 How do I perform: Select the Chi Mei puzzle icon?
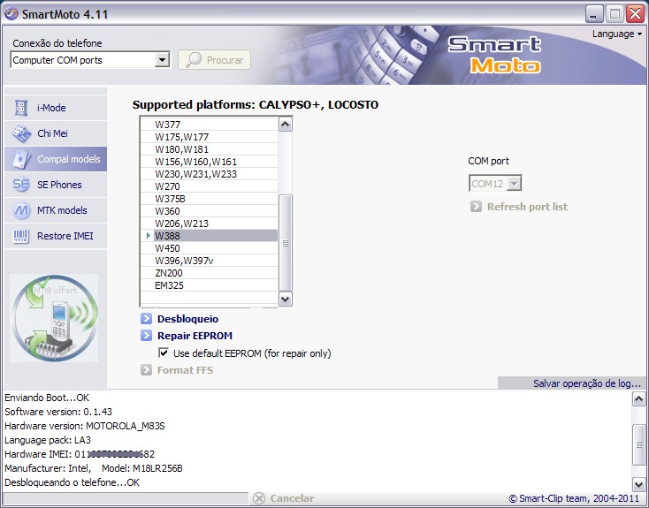(x=21, y=133)
